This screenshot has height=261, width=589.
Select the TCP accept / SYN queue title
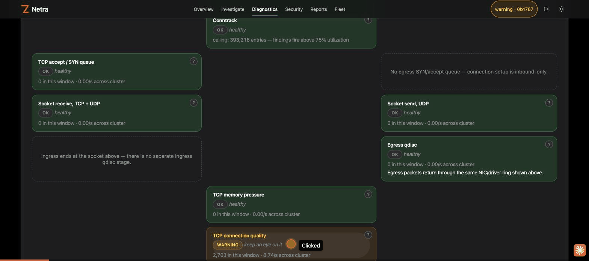click(x=66, y=62)
